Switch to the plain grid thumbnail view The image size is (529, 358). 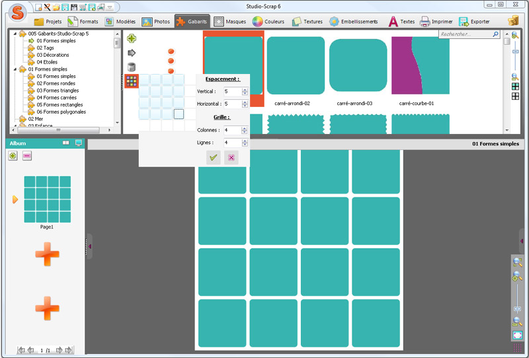pos(515,96)
